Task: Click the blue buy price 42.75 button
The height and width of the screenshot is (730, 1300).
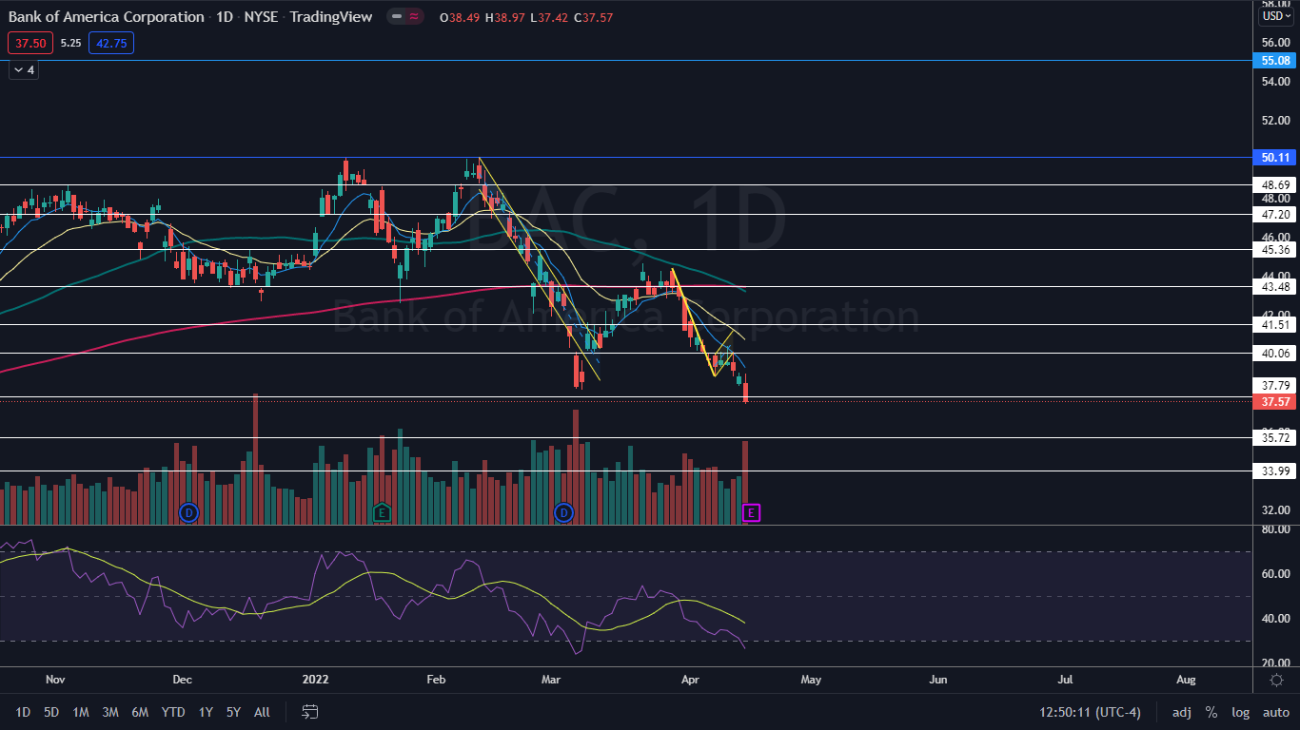Action: (111, 42)
